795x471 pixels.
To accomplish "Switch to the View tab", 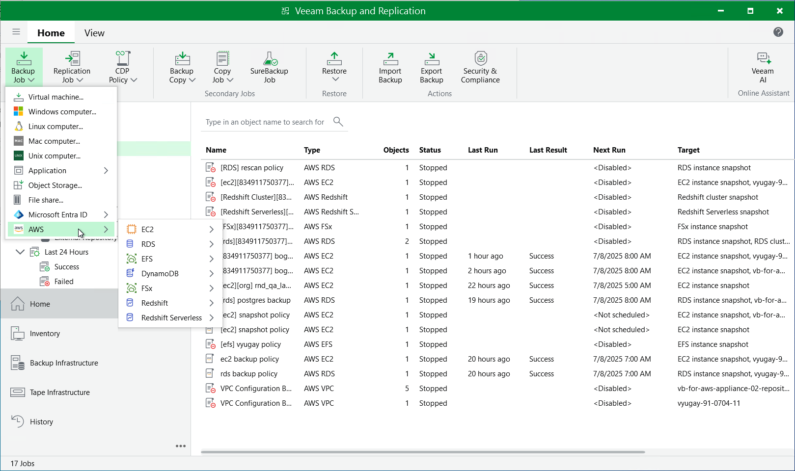I will pyautogui.click(x=94, y=33).
